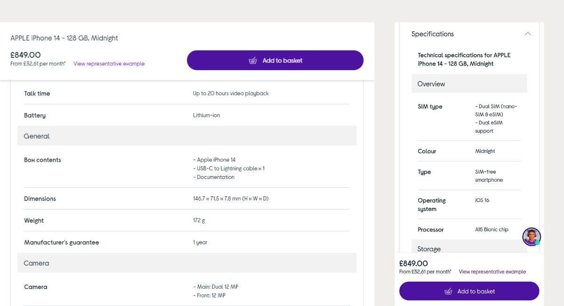
Task: Click 'USB-C to Lightning cable x 1'
Action: 229,169
